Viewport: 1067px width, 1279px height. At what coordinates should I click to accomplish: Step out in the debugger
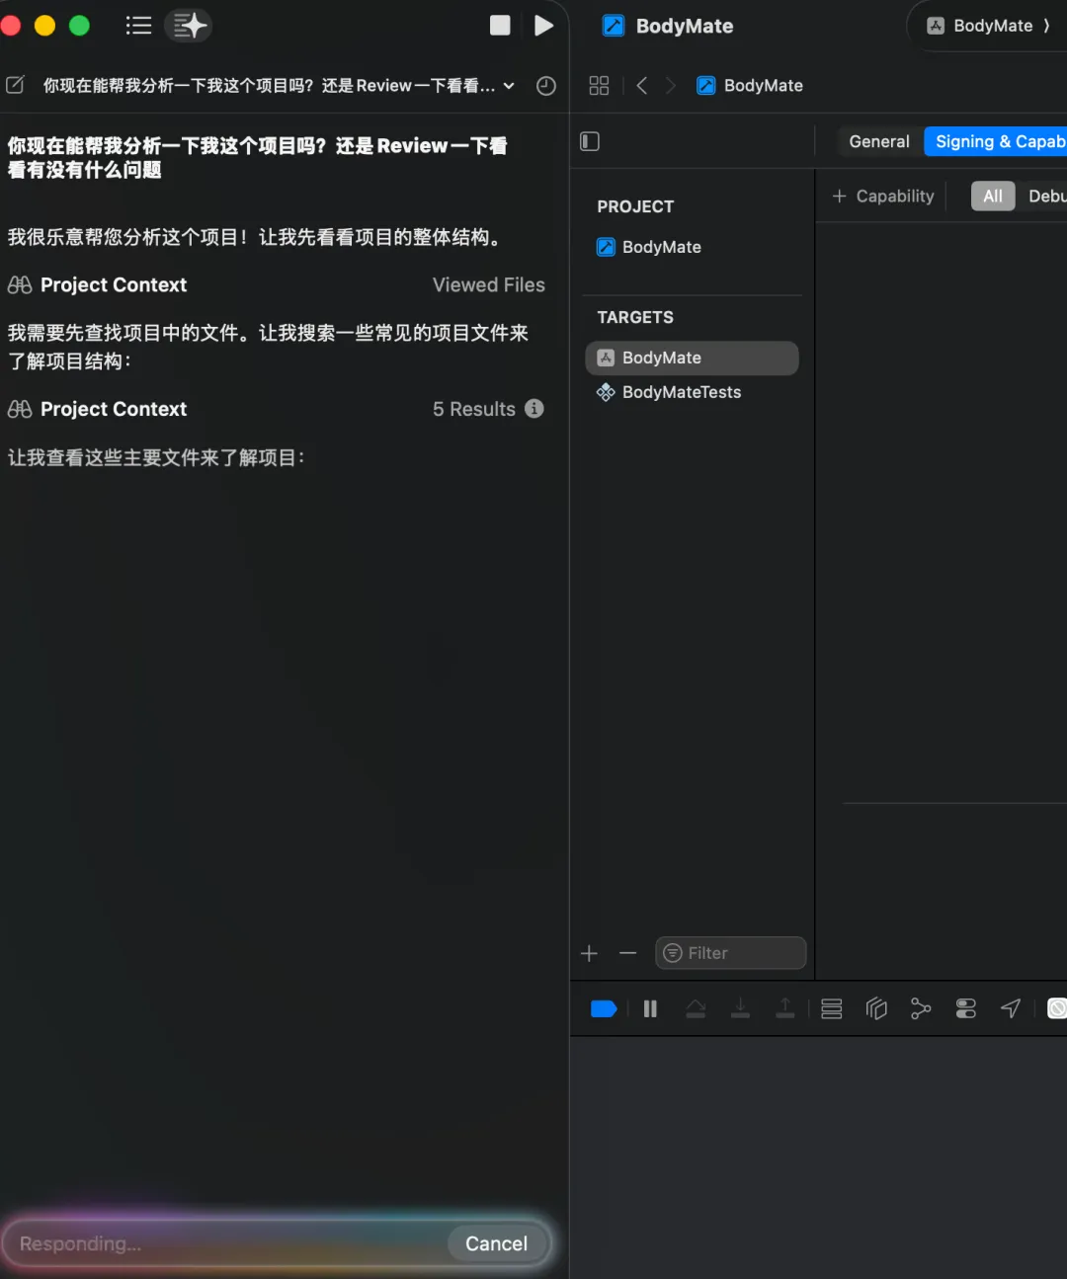click(785, 1008)
